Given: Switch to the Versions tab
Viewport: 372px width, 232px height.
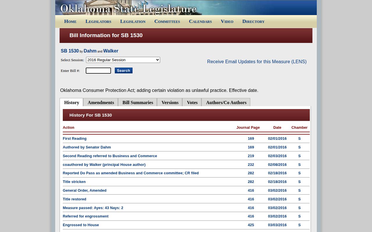Looking at the screenshot, I should tap(170, 102).
